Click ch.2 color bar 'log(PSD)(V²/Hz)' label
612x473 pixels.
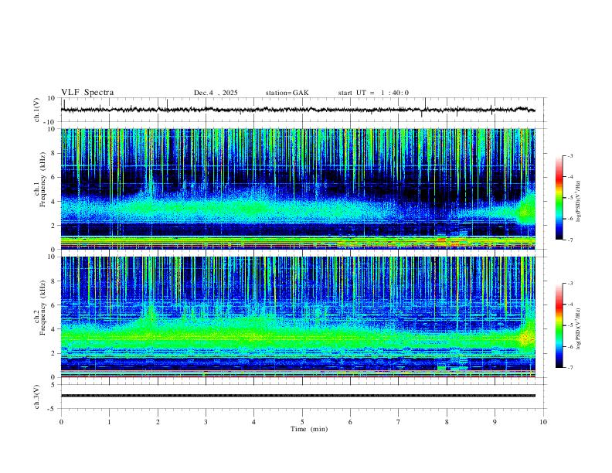[579, 329]
